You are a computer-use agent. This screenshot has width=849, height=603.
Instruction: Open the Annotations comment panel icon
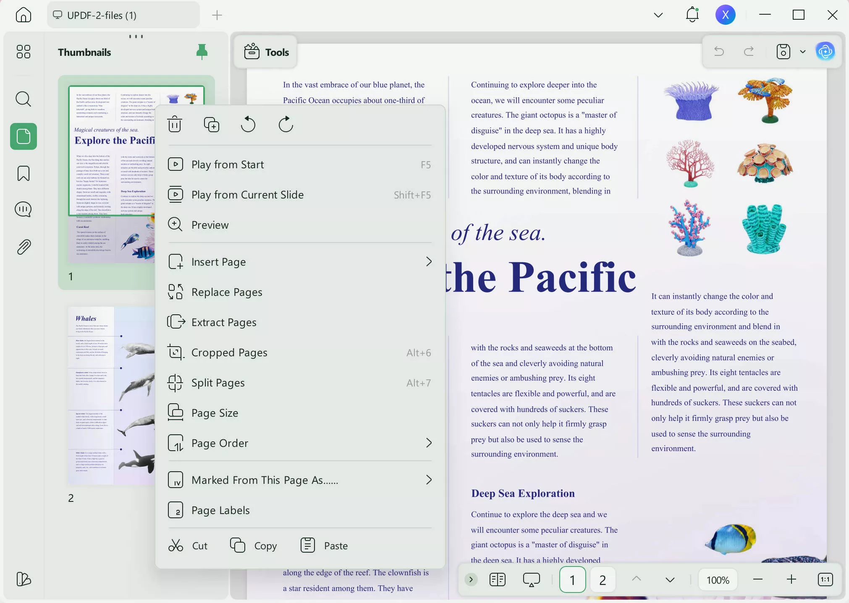pyautogui.click(x=23, y=209)
